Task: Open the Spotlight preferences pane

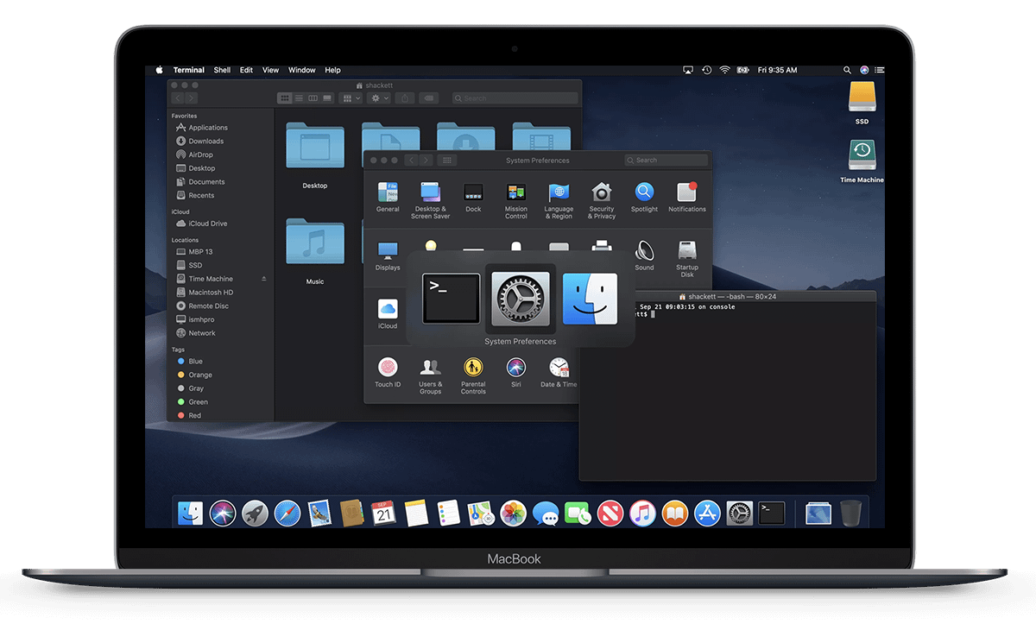Action: tap(644, 197)
